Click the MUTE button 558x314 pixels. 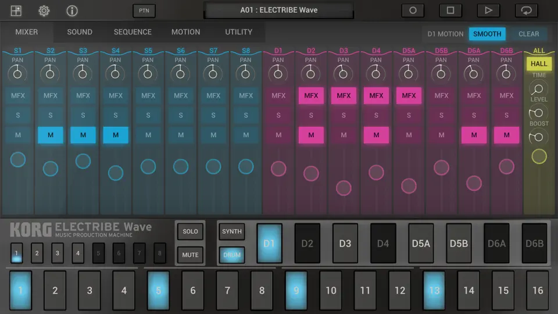click(190, 255)
